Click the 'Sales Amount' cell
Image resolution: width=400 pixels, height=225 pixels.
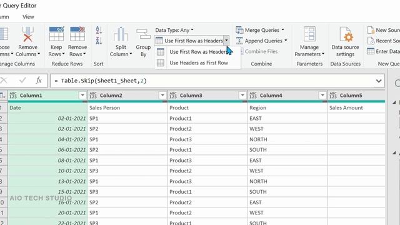[x=356, y=107]
